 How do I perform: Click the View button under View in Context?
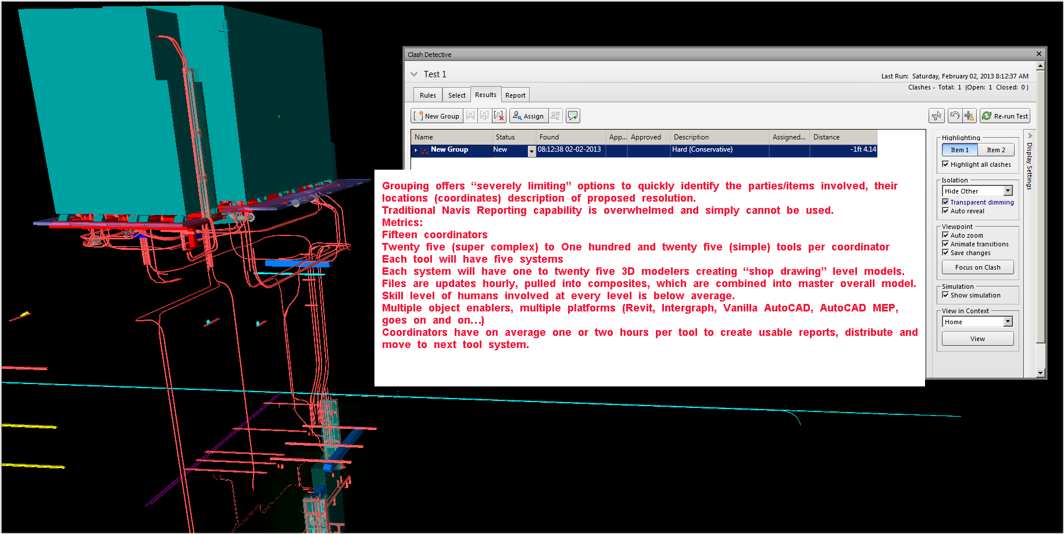coord(977,339)
